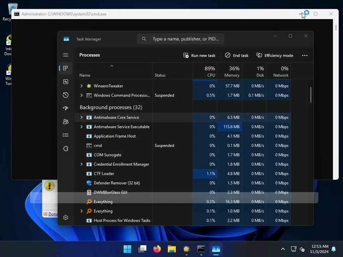Click the search magnifier icon in Task Manager
Screen dimensions: 343x257
pyautogui.click(x=144, y=39)
